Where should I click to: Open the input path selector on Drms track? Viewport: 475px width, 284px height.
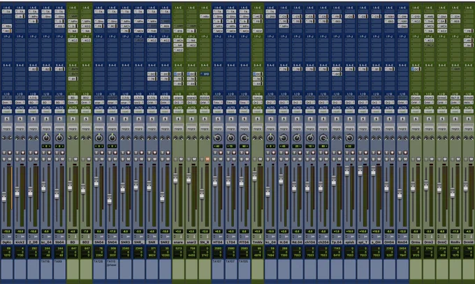tap(416, 98)
